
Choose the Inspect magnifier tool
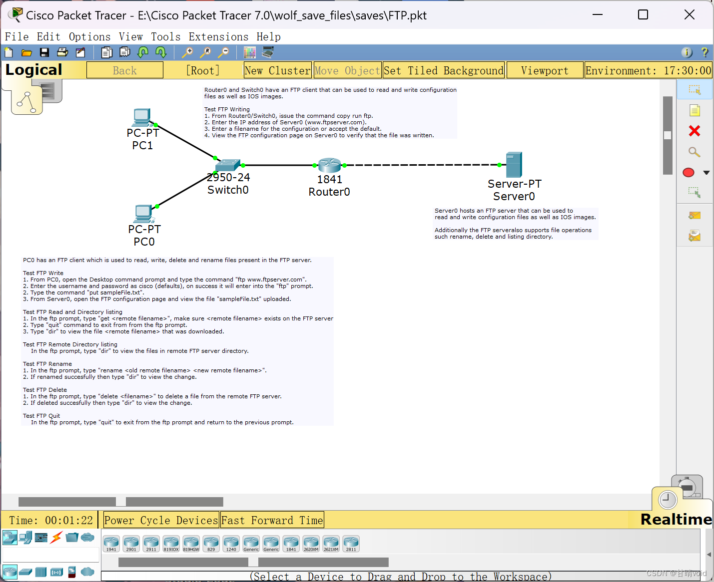[695, 152]
